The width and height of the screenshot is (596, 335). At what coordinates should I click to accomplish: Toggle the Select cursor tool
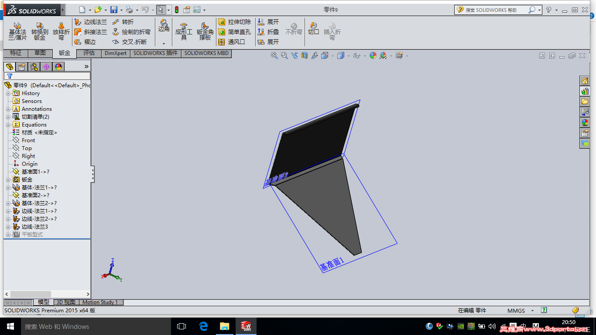coord(161,10)
